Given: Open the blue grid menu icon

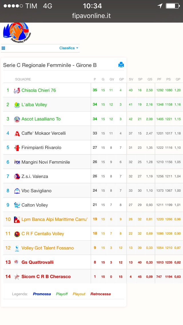Looking at the screenshot, I should click(3, 48).
